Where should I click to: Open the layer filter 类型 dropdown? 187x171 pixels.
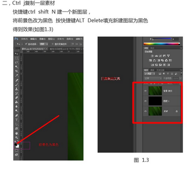[150, 74]
